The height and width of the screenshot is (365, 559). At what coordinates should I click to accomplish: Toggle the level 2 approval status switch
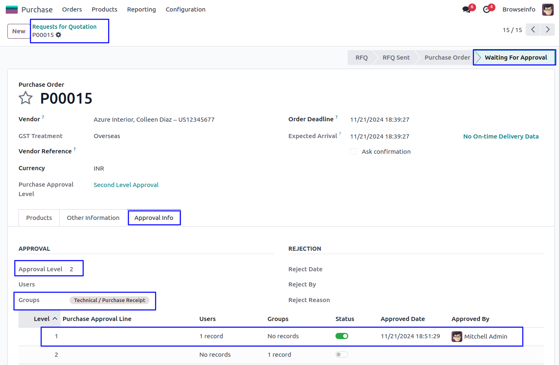(342, 355)
